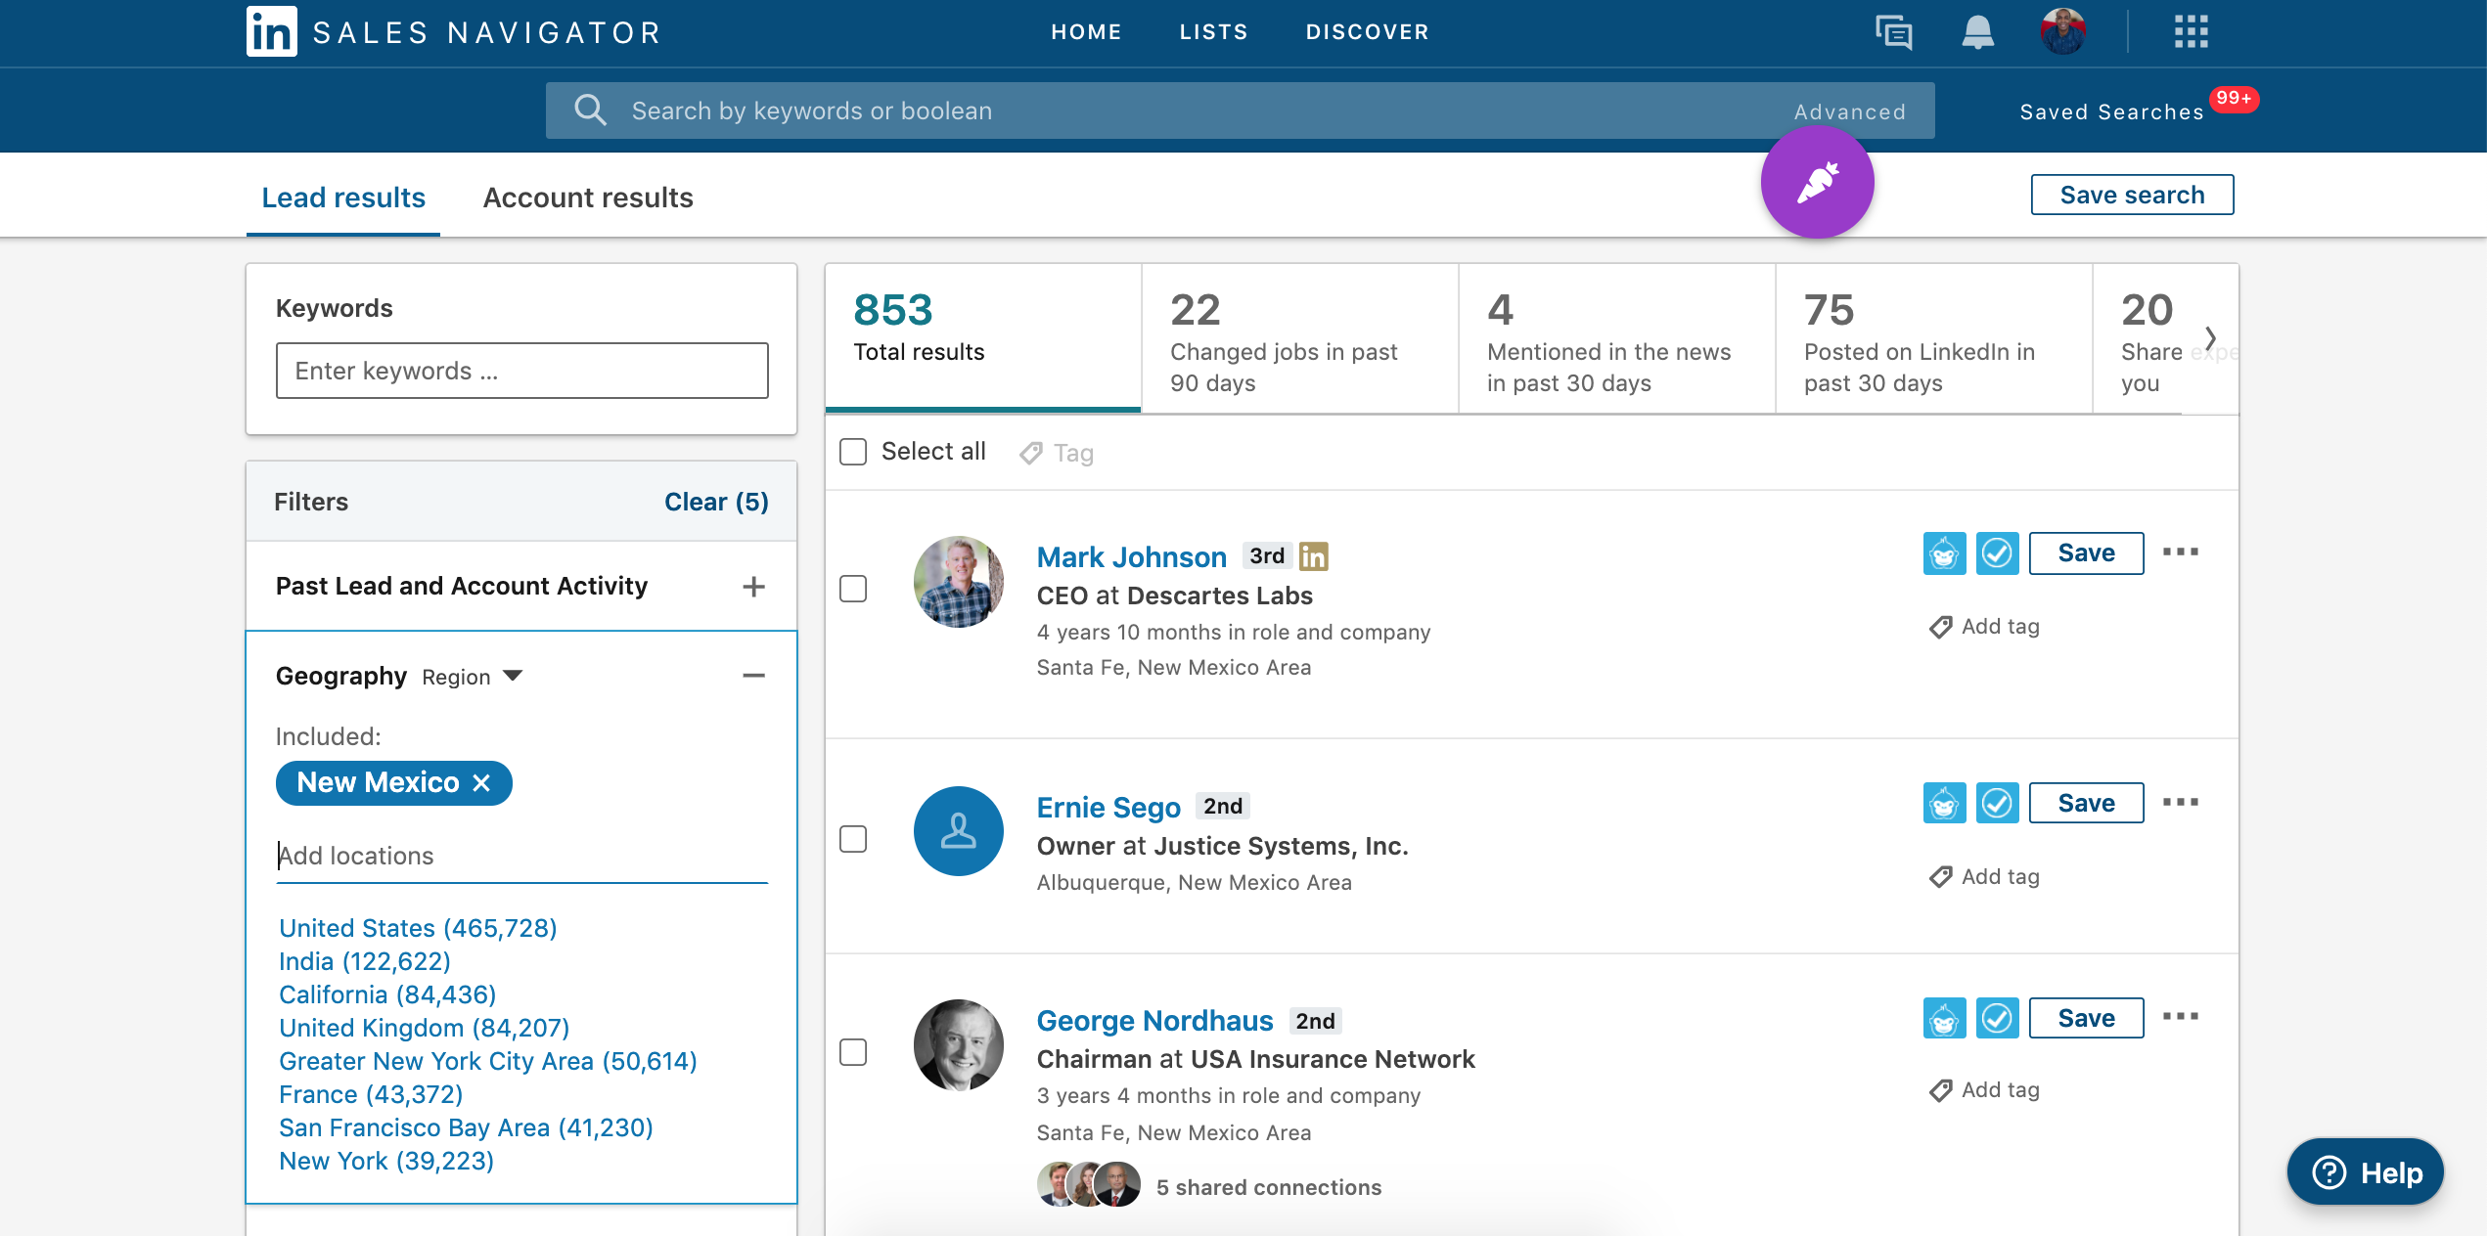Image resolution: width=2487 pixels, height=1236 pixels.
Task: Check the box for Mark Johnson
Action: [x=853, y=589]
